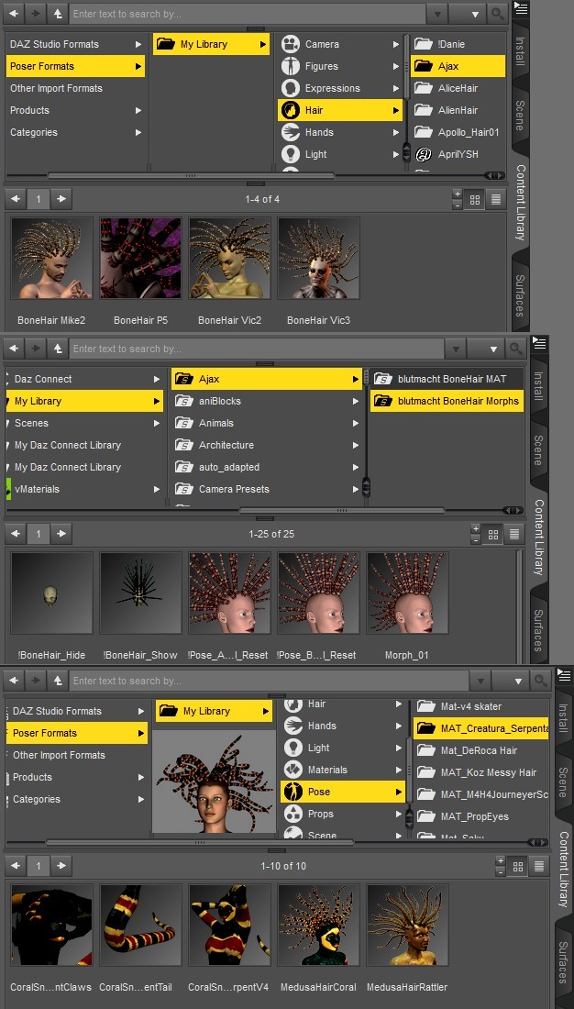Expand the Daz Connect submenu arrow
This screenshot has height=1009, width=574.
click(x=157, y=379)
